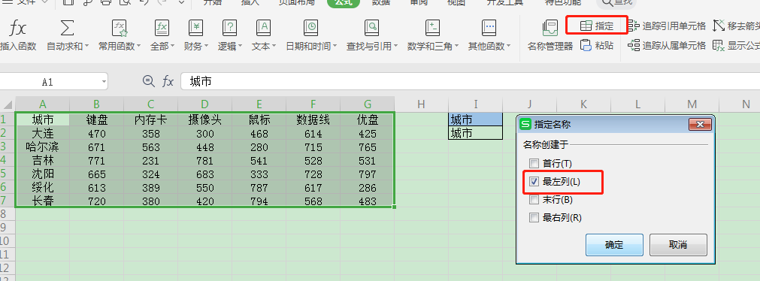This screenshot has height=281, width=760.
Task: Select the 大连 cell
Action: 43,133
